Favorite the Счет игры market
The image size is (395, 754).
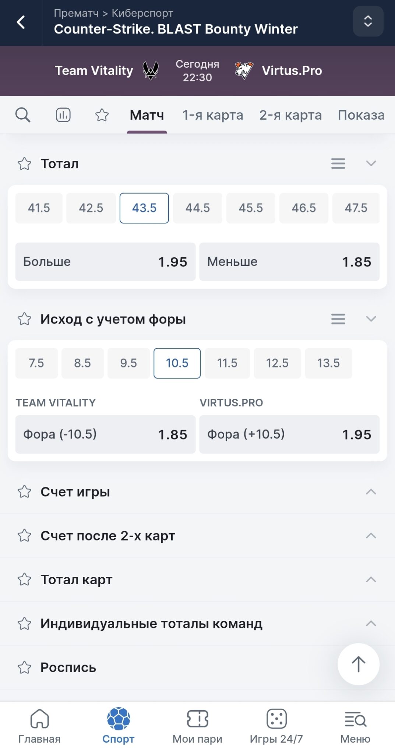(25, 491)
